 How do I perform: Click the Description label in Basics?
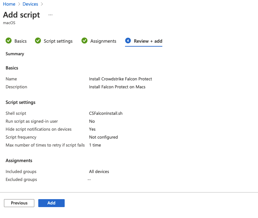16,87
